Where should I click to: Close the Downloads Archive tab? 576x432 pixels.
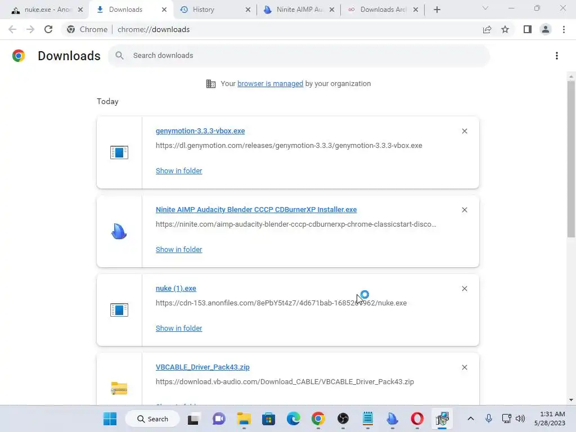click(416, 10)
